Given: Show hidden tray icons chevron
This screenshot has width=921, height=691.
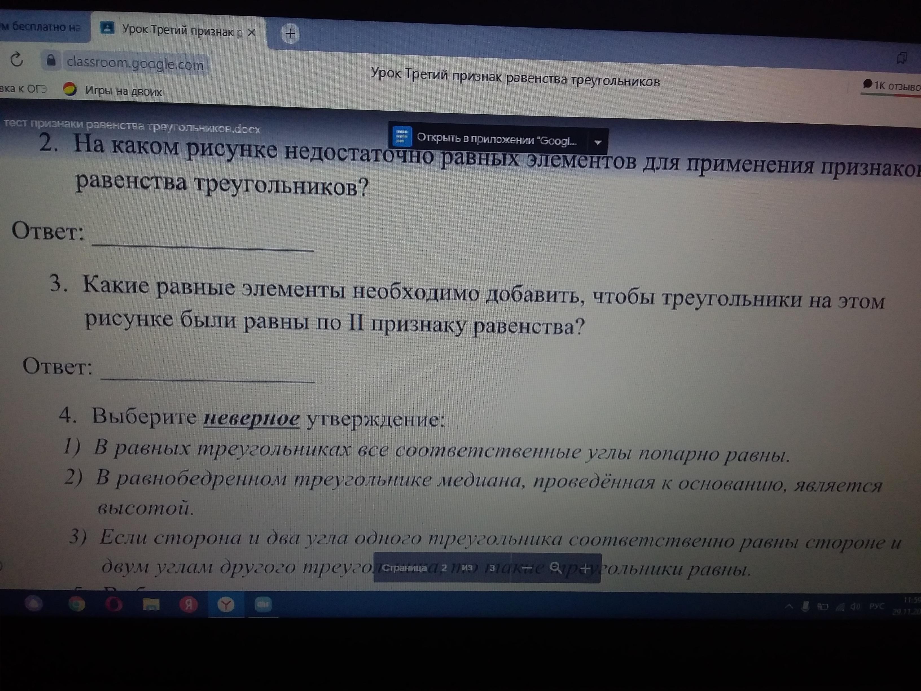Looking at the screenshot, I should point(789,606).
